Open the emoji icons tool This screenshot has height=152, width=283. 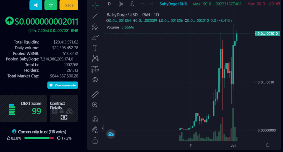pyautogui.click(x=95, y=80)
